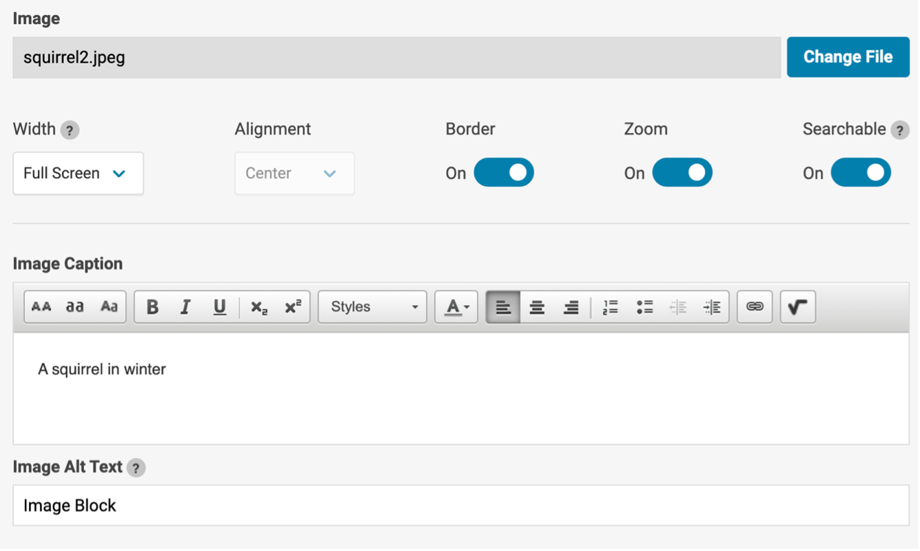Screen dimensions: 920x551
Task: Disable the Zoom toggle
Action: tap(682, 173)
